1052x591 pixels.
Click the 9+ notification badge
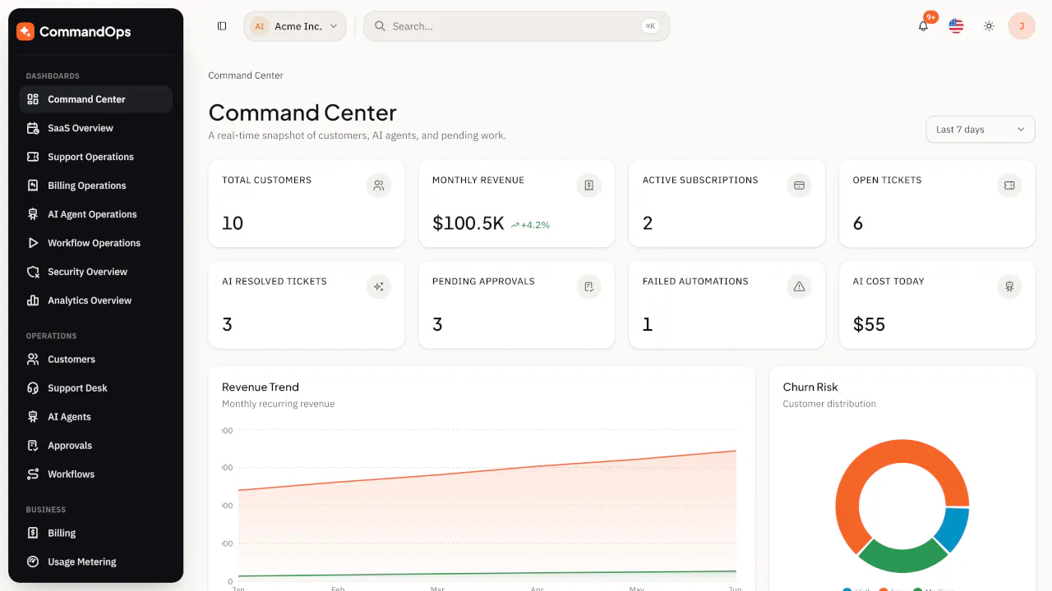(x=930, y=17)
